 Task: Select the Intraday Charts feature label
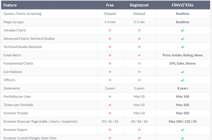(15, 30)
